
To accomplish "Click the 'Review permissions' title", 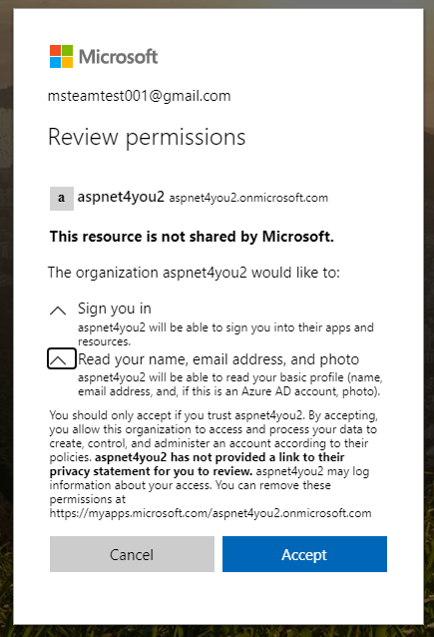I will 147,138.
